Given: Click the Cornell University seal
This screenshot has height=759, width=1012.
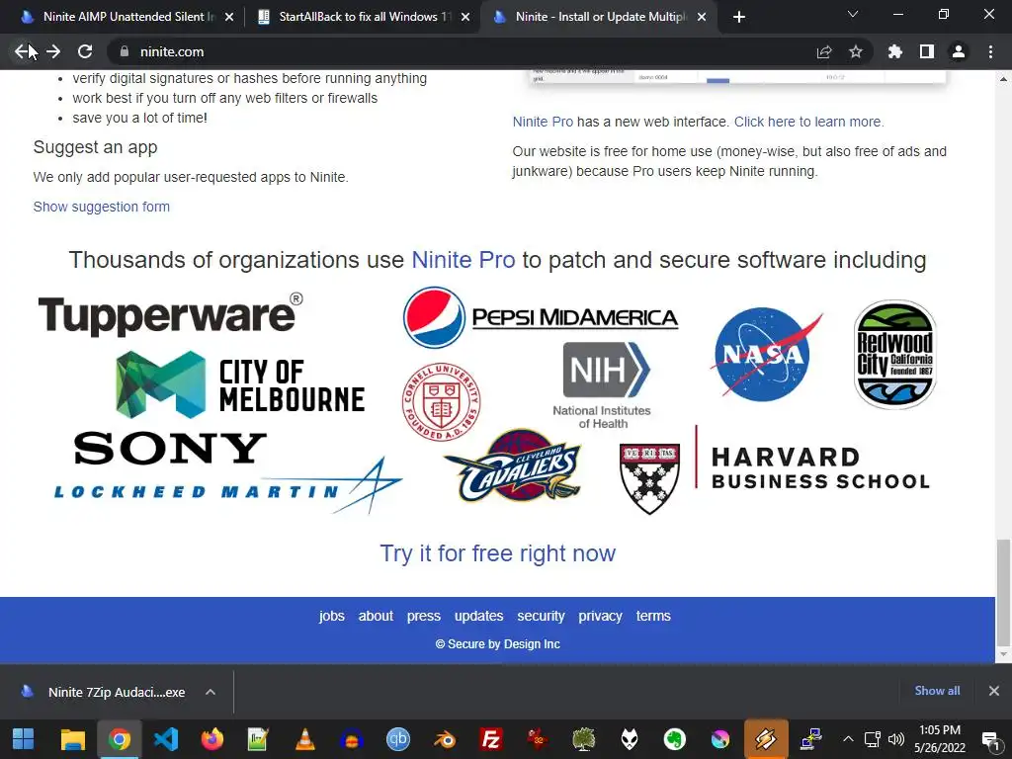Looking at the screenshot, I should pyautogui.click(x=442, y=401).
